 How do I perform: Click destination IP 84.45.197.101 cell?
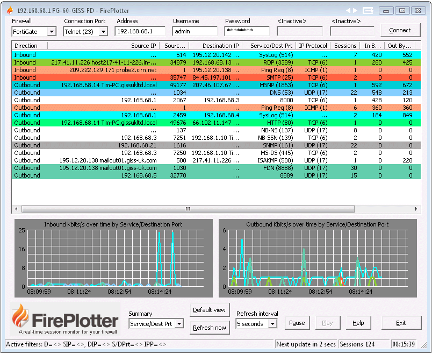tap(215, 77)
